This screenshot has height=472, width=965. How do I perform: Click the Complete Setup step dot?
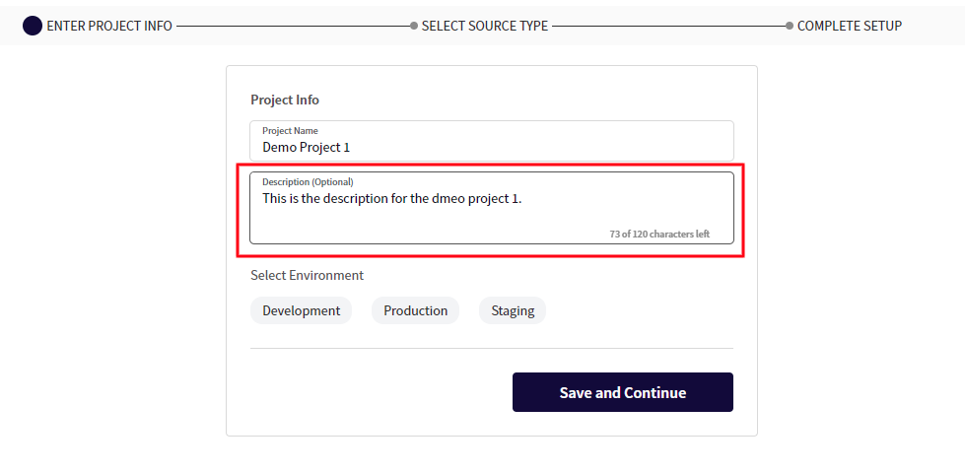790,26
